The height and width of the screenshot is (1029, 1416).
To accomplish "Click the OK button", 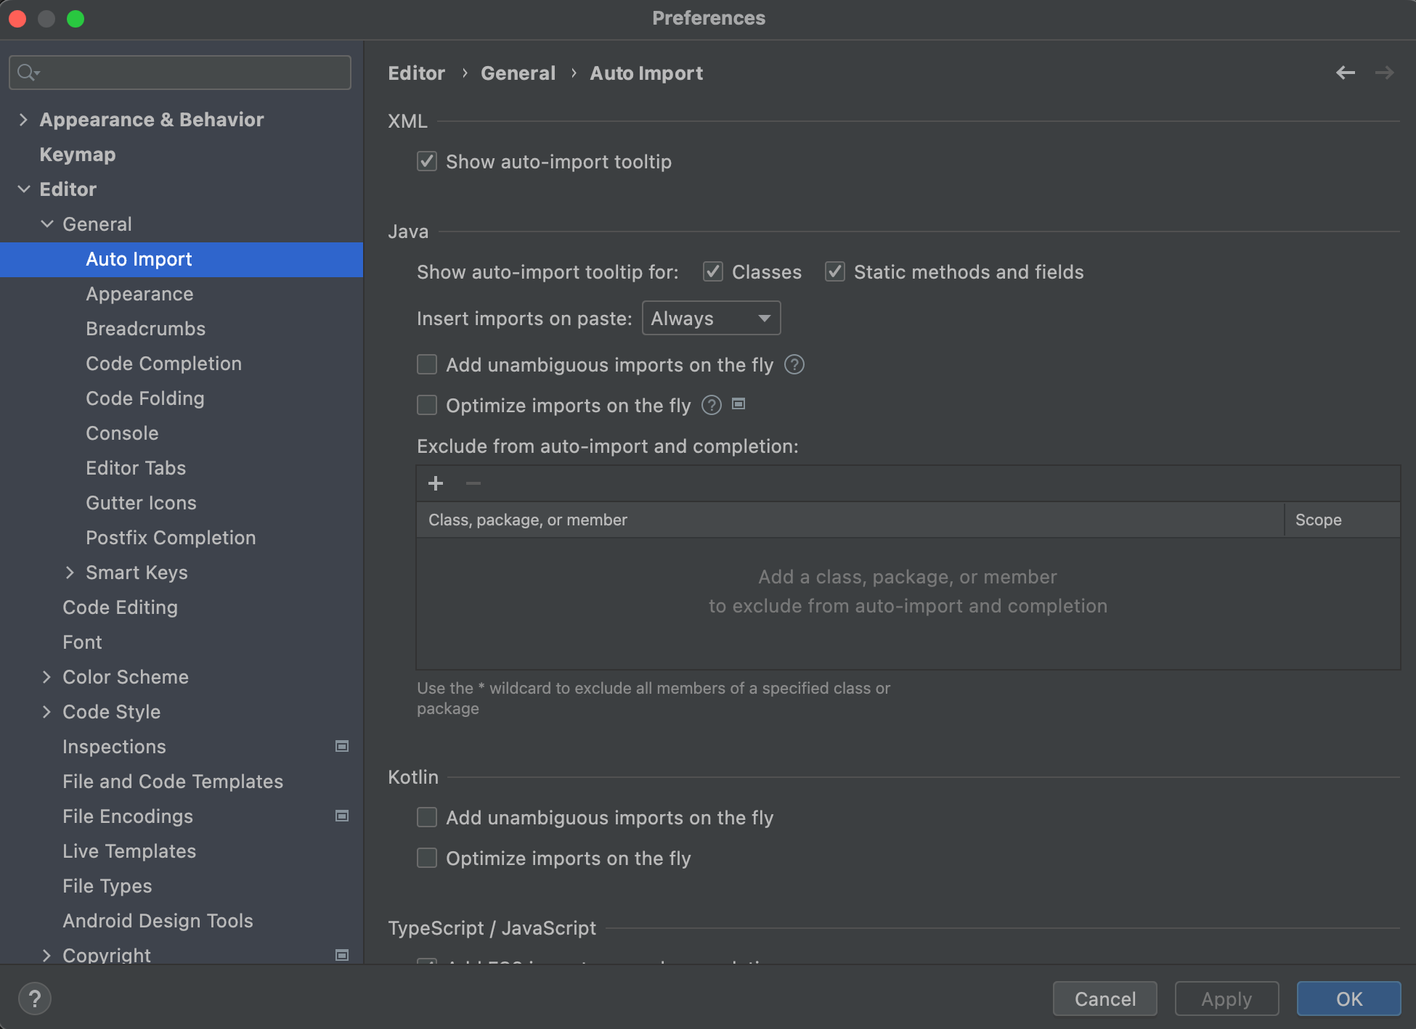I will pyautogui.click(x=1348, y=999).
